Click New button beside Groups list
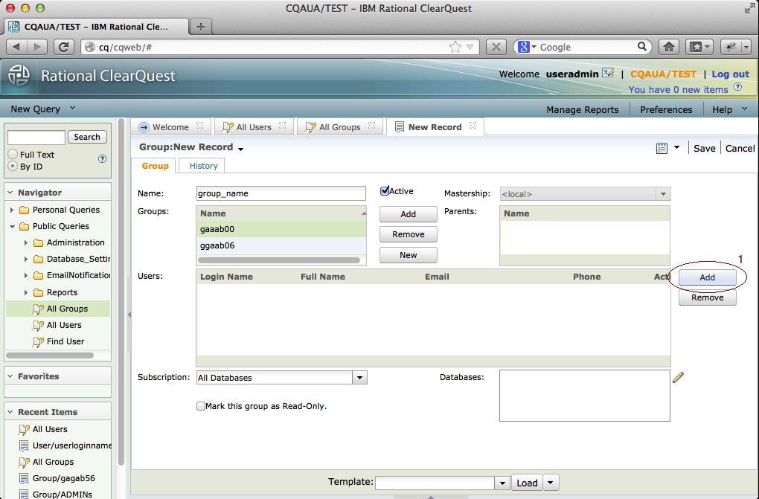The image size is (759, 499). pyautogui.click(x=408, y=255)
